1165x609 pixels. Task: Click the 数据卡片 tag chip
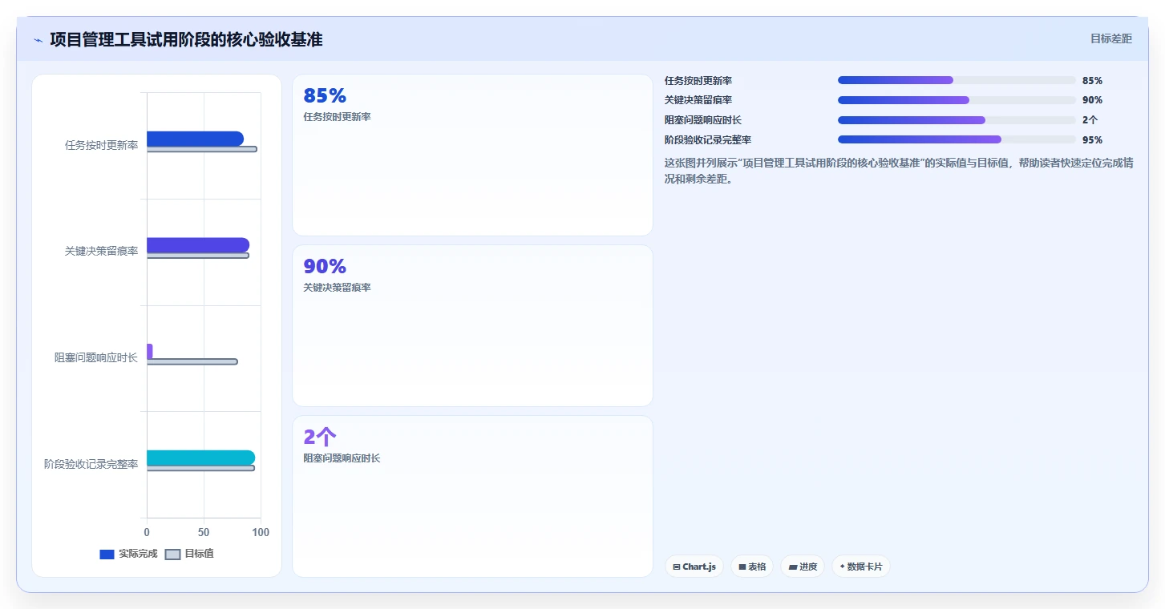pyautogui.click(x=861, y=567)
